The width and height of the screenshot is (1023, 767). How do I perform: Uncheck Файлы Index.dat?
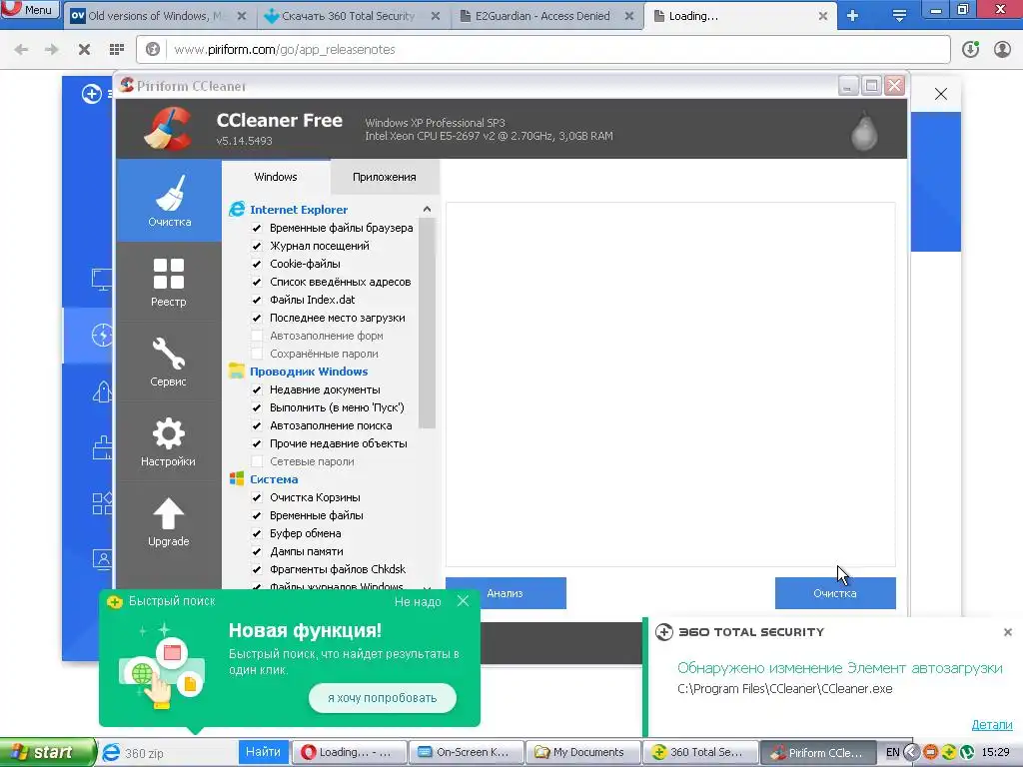(x=257, y=300)
